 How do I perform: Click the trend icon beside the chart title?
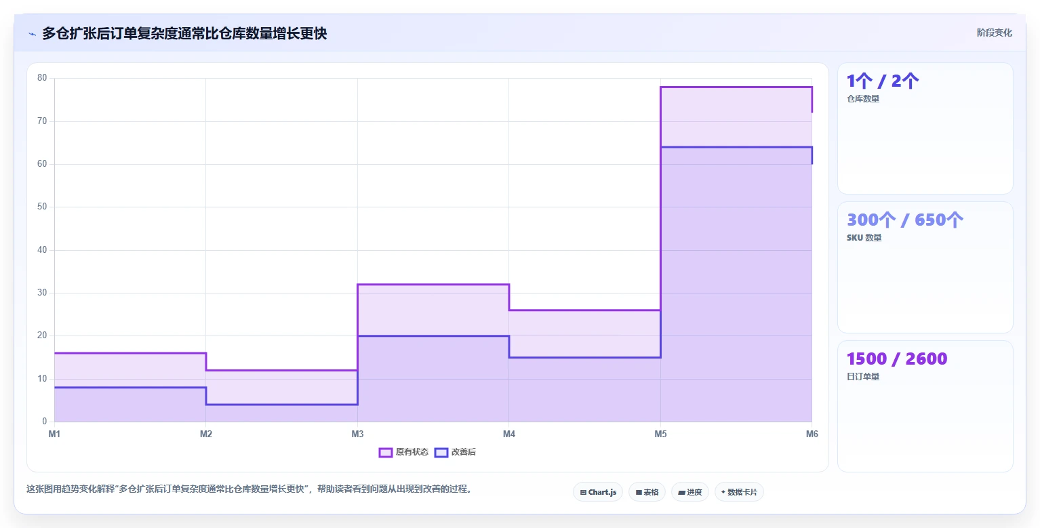(32, 33)
